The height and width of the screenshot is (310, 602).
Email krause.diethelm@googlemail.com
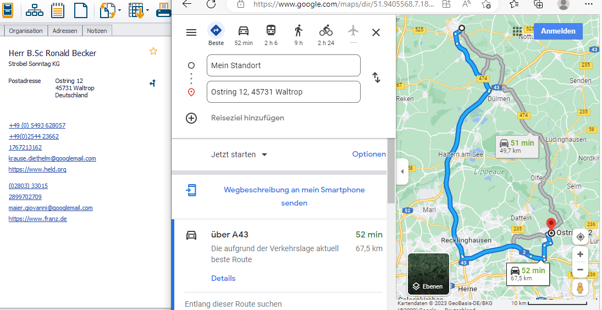52,158
